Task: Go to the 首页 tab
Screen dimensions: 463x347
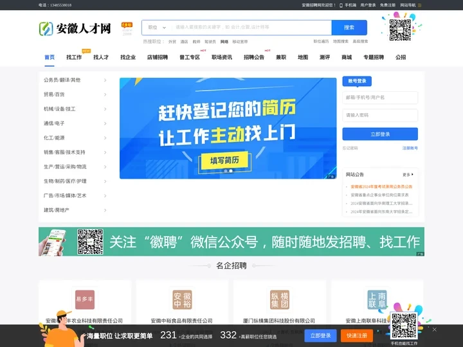Action: tap(50, 57)
